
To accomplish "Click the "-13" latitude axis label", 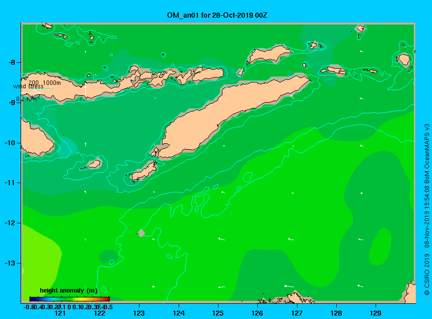I will click(10, 263).
